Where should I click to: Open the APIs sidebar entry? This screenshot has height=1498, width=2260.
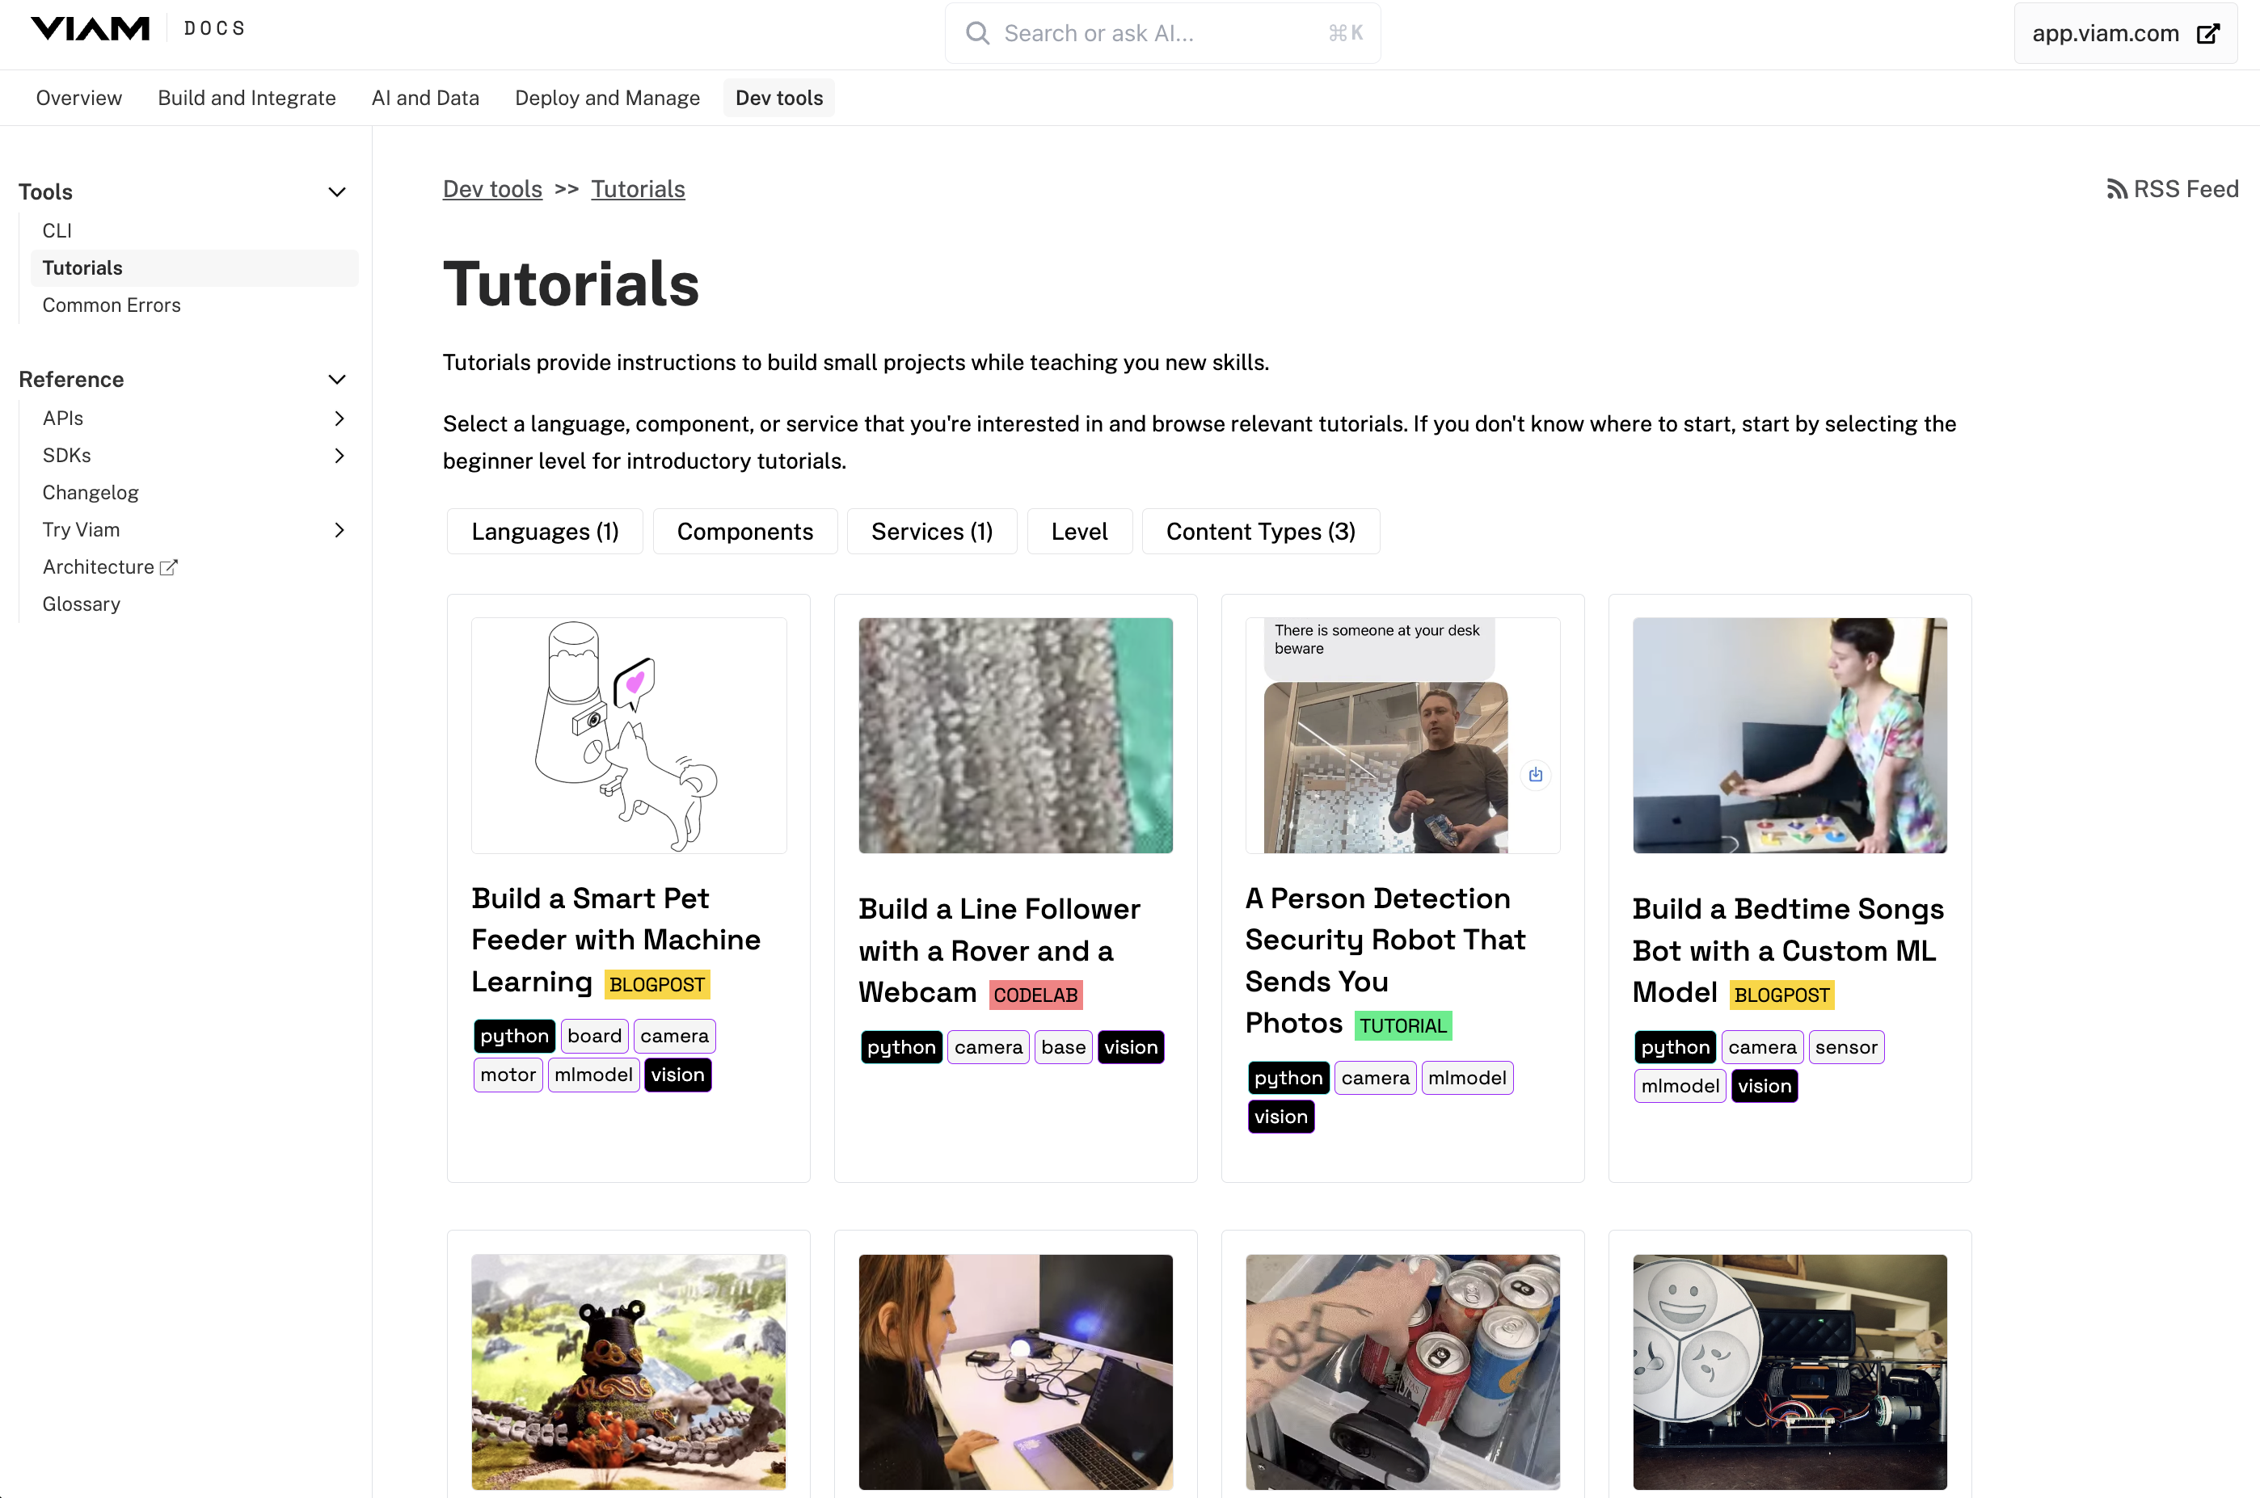pyautogui.click(x=62, y=419)
